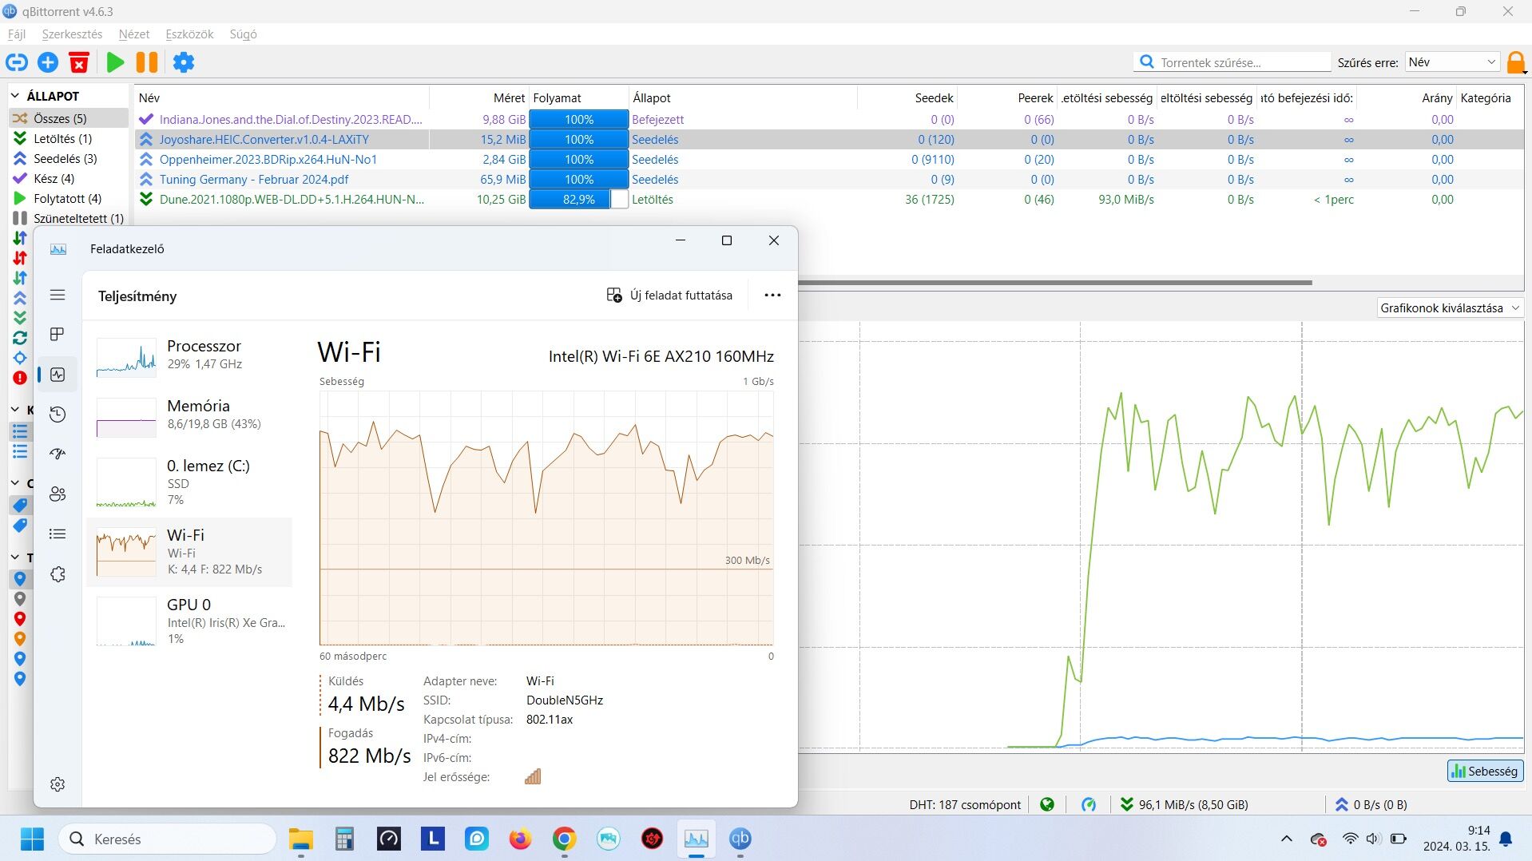The width and height of the screenshot is (1532, 861).
Task: Pause torrents with the orange pause icon
Action: click(147, 62)
